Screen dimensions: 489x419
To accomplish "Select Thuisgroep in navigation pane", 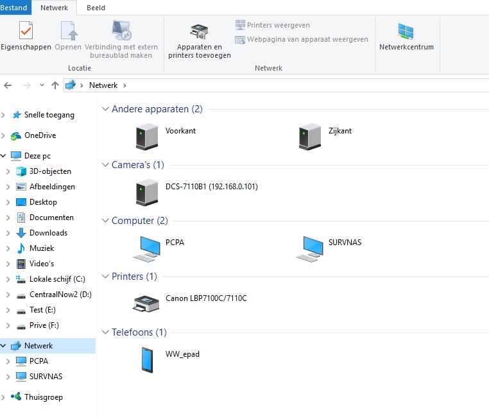I will coord(44,397).
